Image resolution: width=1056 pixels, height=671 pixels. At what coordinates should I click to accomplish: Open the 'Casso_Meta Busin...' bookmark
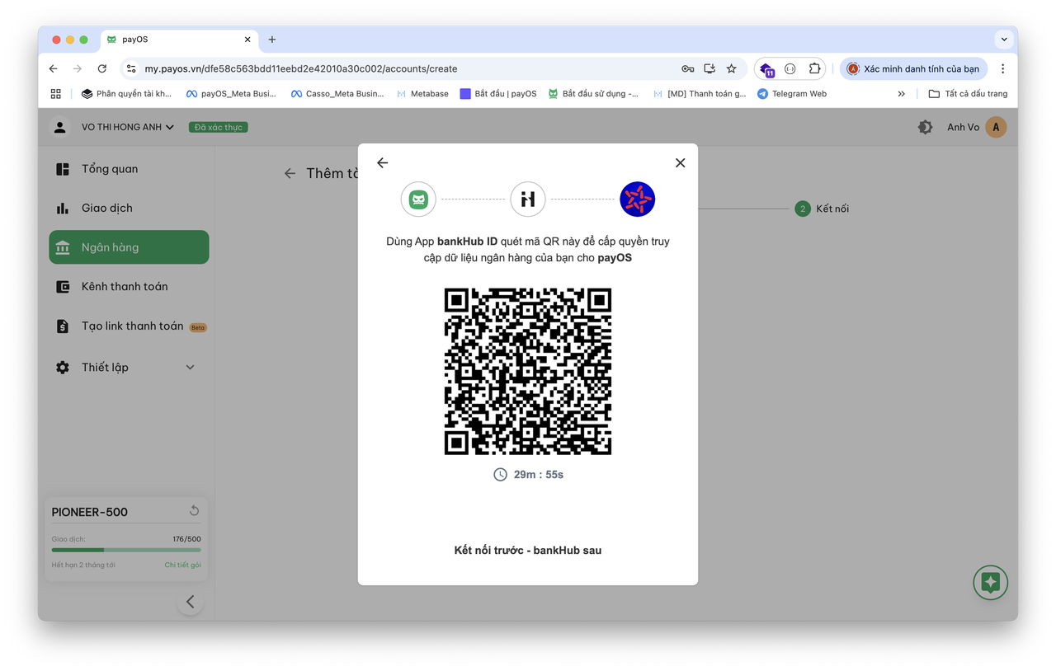[x=337, y=94]
